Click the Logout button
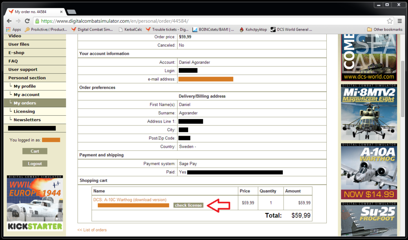The height and width of the screenshot is (240, 408). (35, 164)
